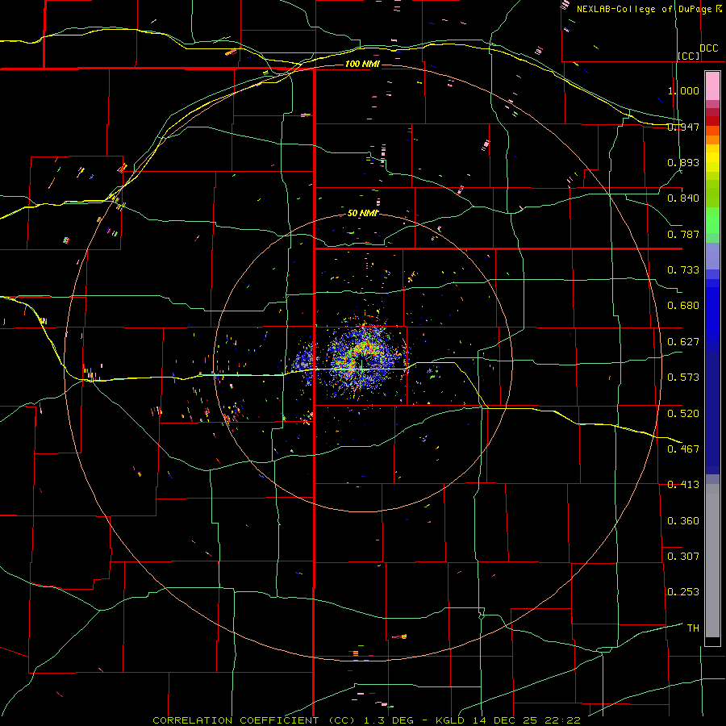
Task: Select the 0.360 scale value
Action: tap(683, 521)
